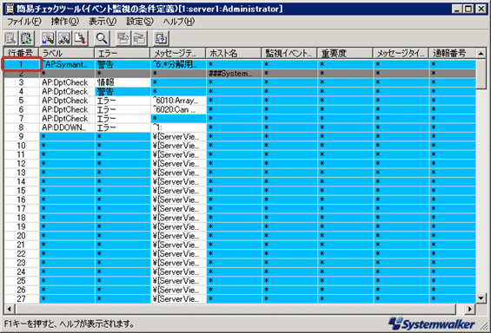Click the help question-mark toolbar icon

tap(161, 38)
